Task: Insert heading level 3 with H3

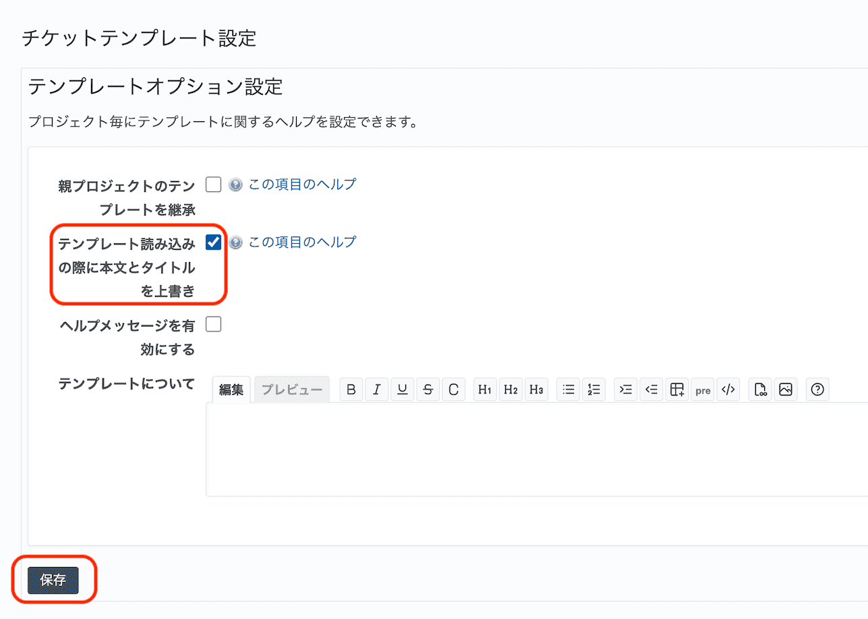Action: [x=536, y=389]
